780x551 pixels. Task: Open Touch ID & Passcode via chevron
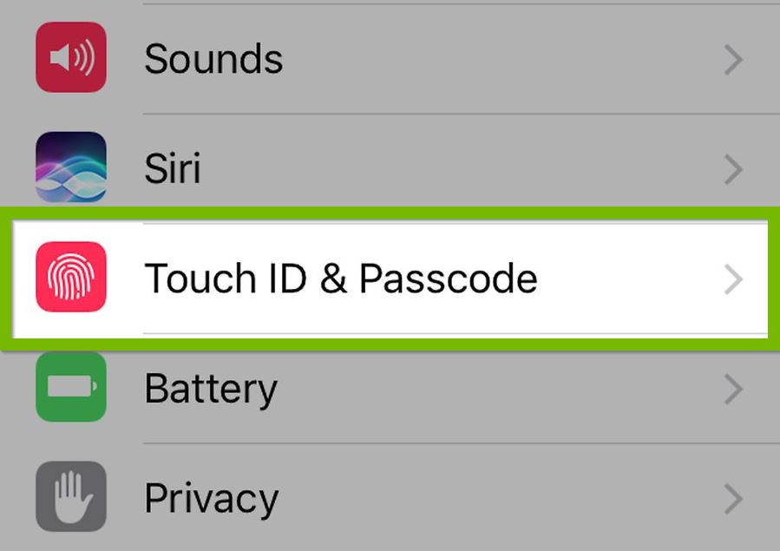733,278
